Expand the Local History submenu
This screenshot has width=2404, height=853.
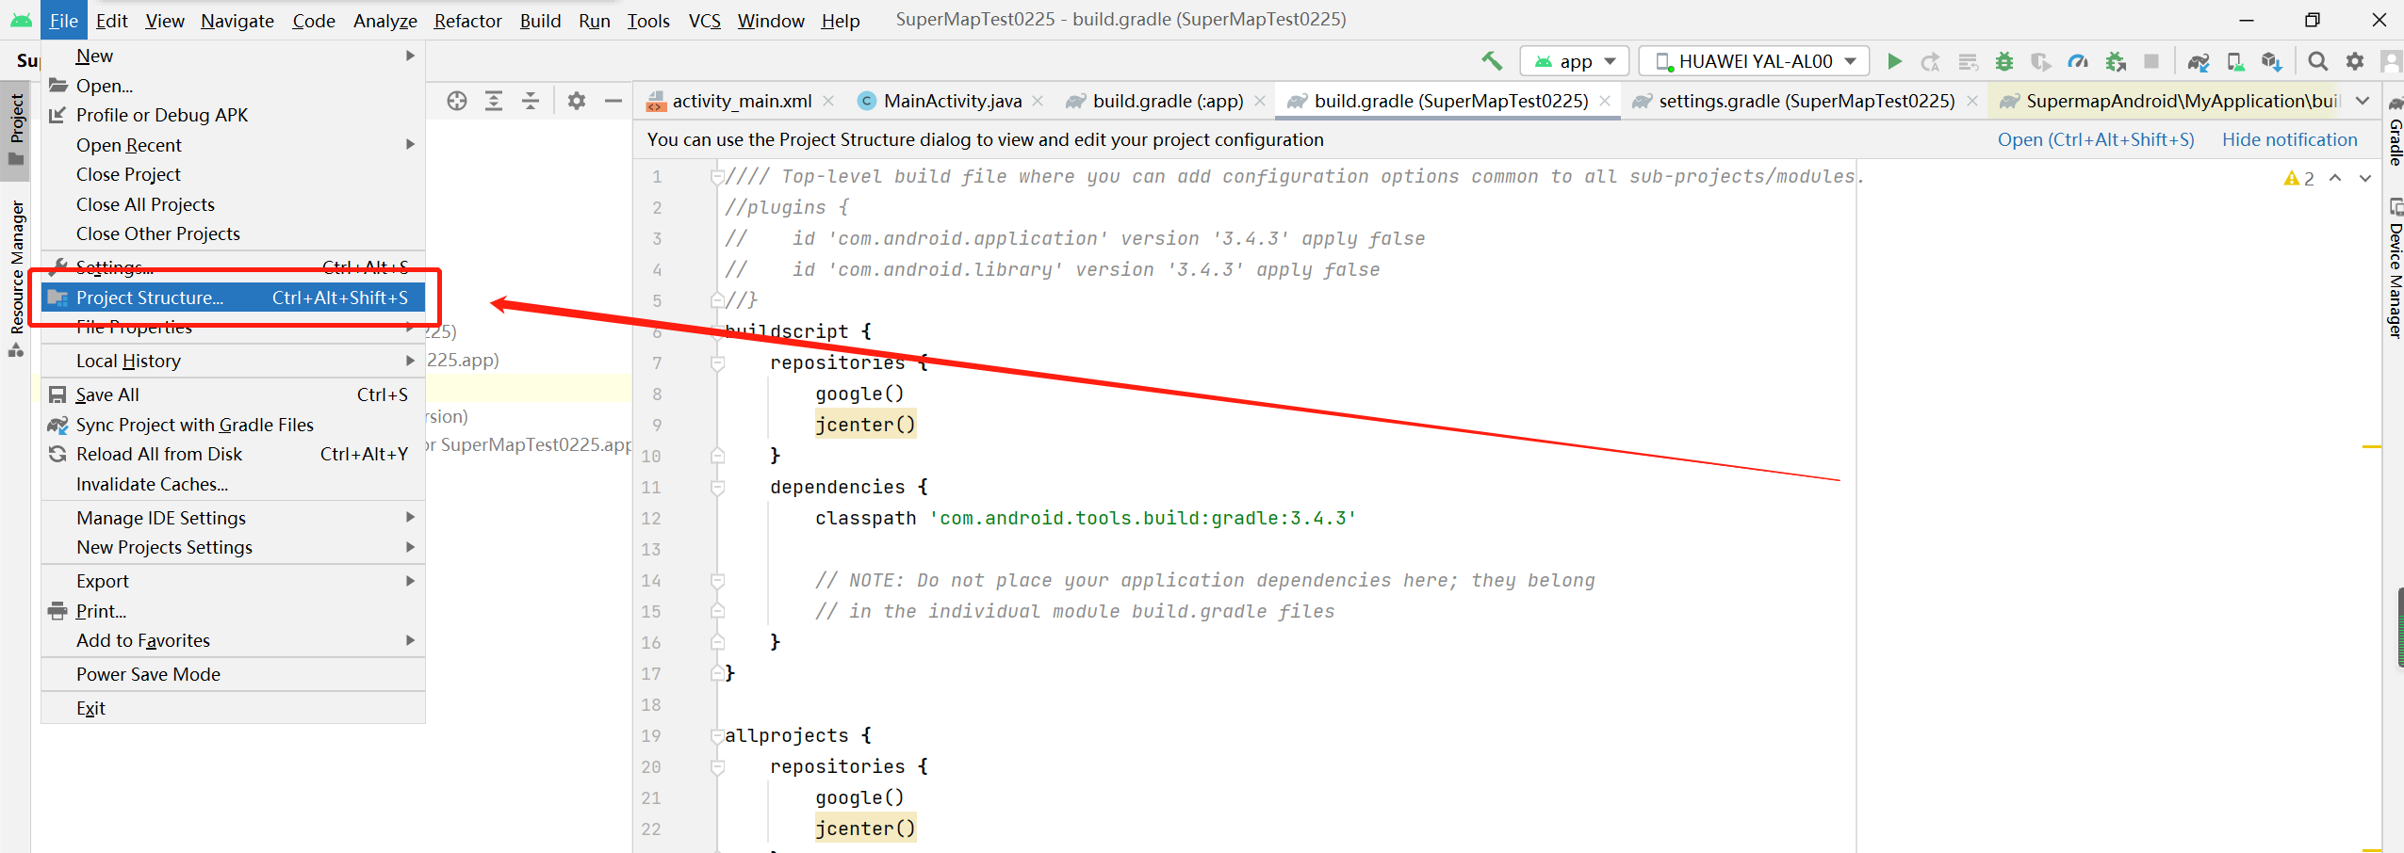coord(233,361)
